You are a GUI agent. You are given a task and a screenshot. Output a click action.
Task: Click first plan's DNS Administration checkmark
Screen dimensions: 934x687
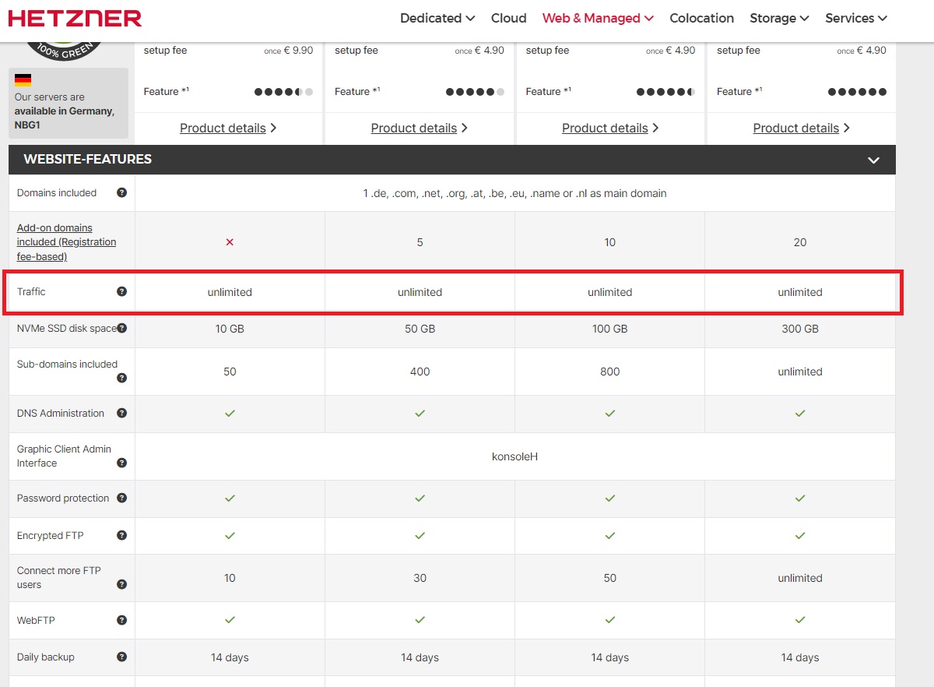(x=230, y=414)
